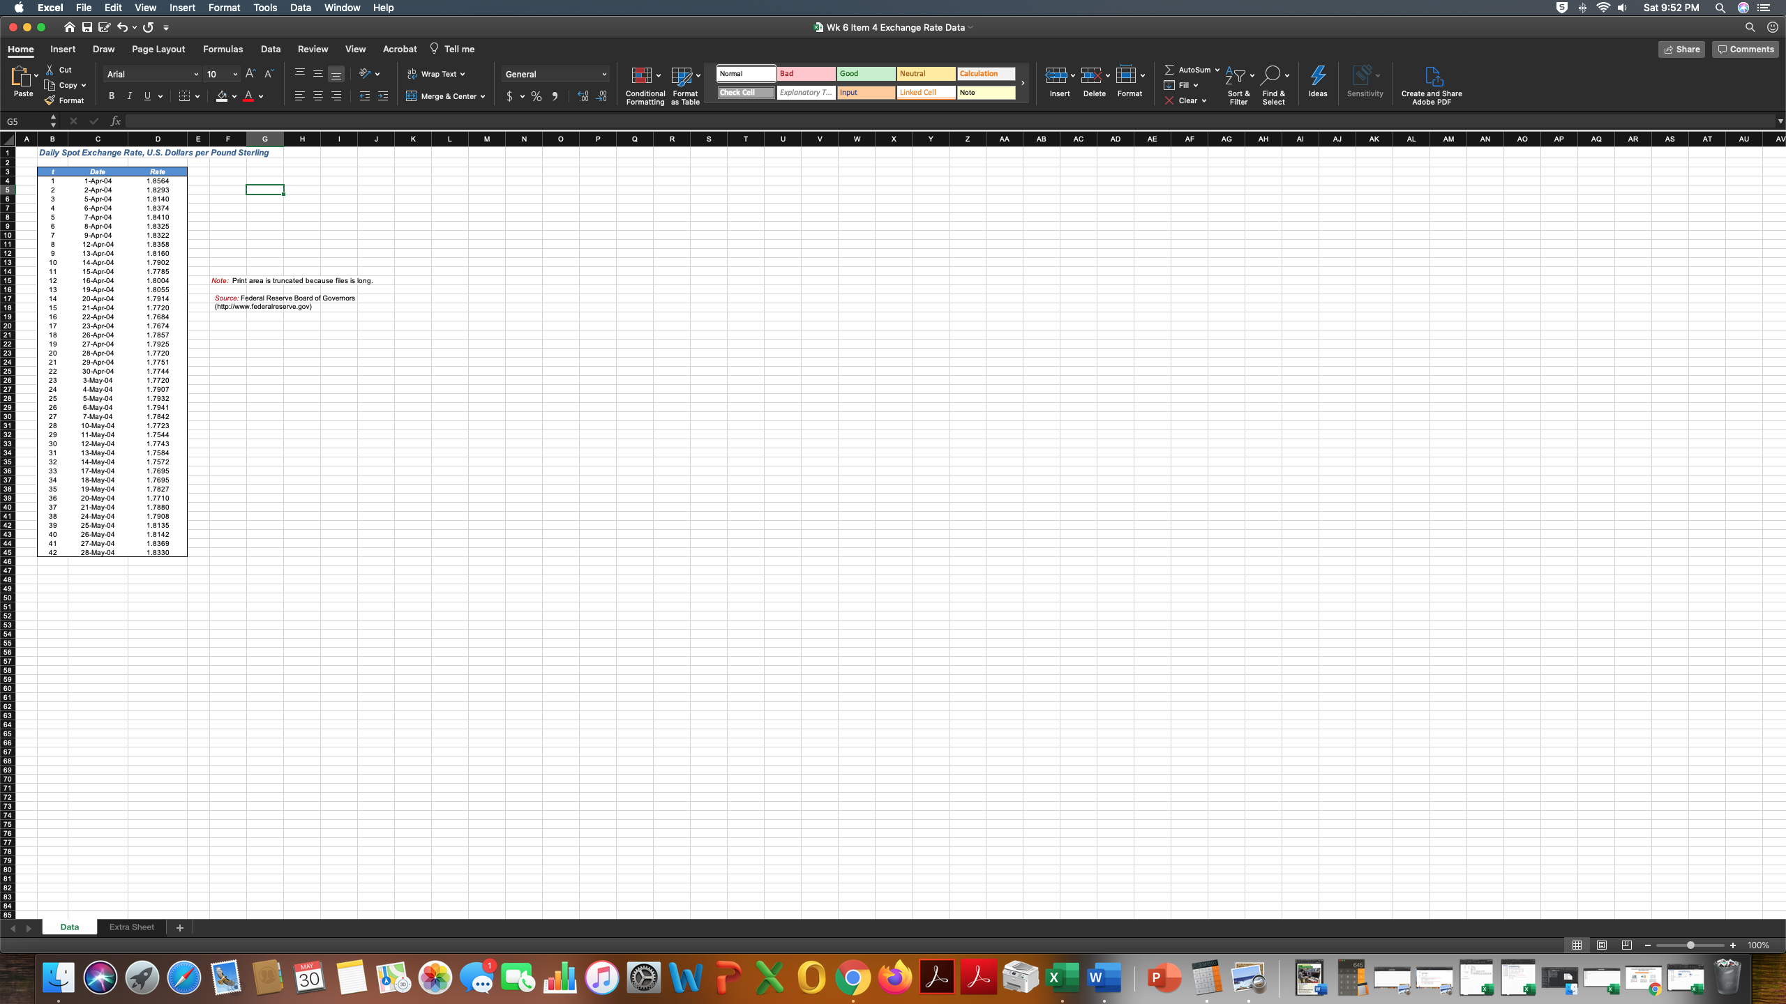Switch to the Extra Sheet tab
Viewport: 1786px width, 1004px height.
click(x=131, y=927)
